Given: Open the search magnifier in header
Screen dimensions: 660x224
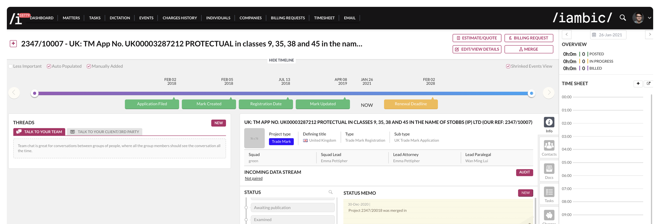Looking at the screenshot, I should [623, 18].
